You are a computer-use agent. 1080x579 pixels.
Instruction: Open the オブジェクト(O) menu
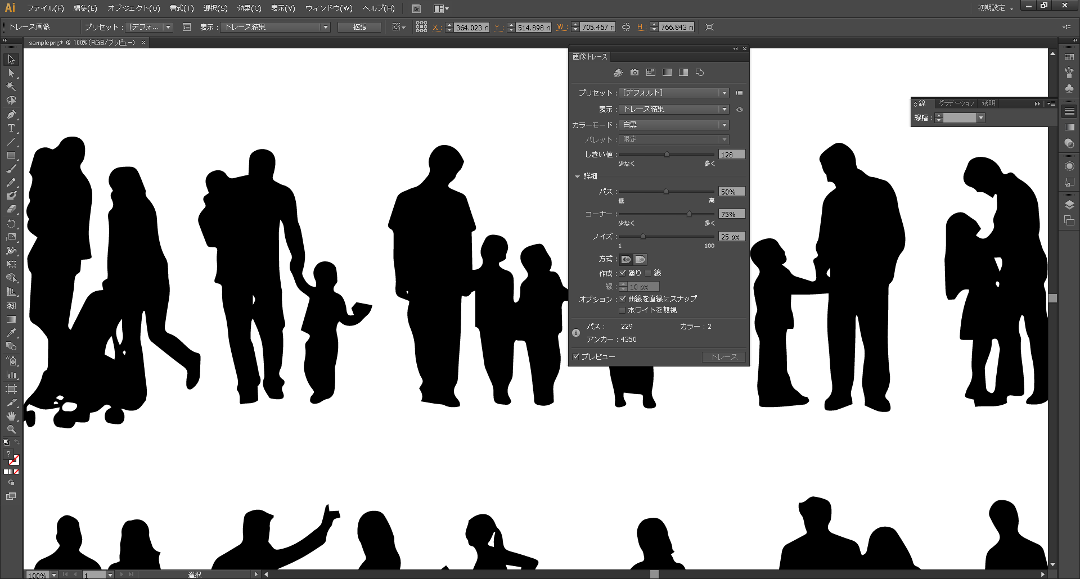pos(133,8)
